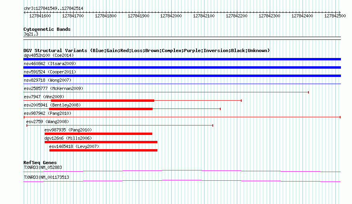Open variant esv987935 (Pang2010) label

(x=68, y=130)
